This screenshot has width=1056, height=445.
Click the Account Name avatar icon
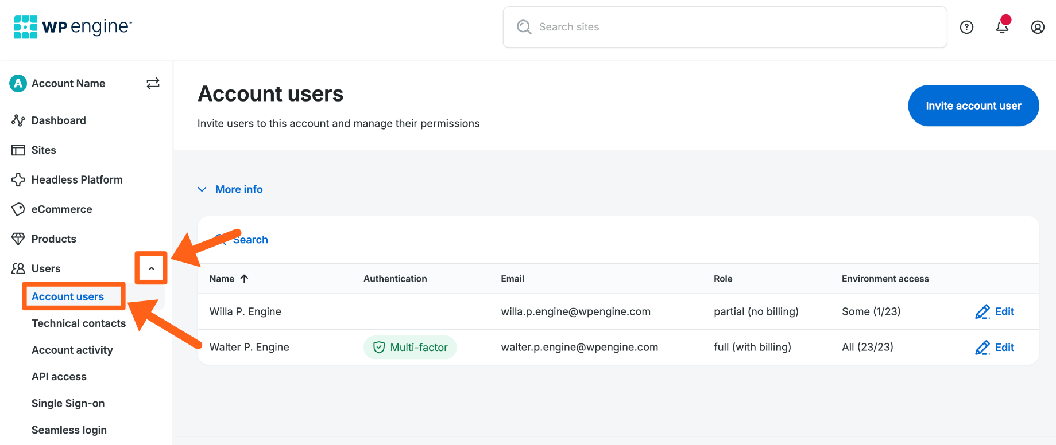point(18,84)
